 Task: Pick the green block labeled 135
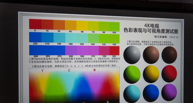(x=104, y=39)
